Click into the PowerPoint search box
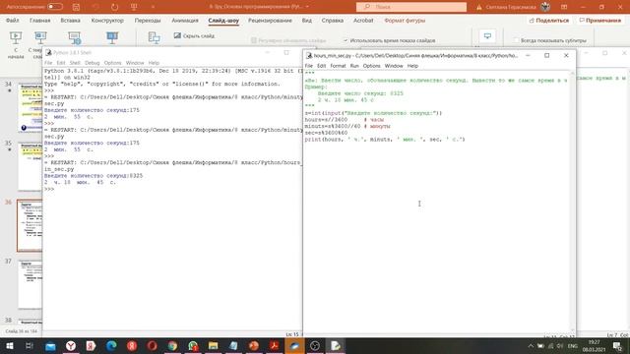 tap(411, 7)
